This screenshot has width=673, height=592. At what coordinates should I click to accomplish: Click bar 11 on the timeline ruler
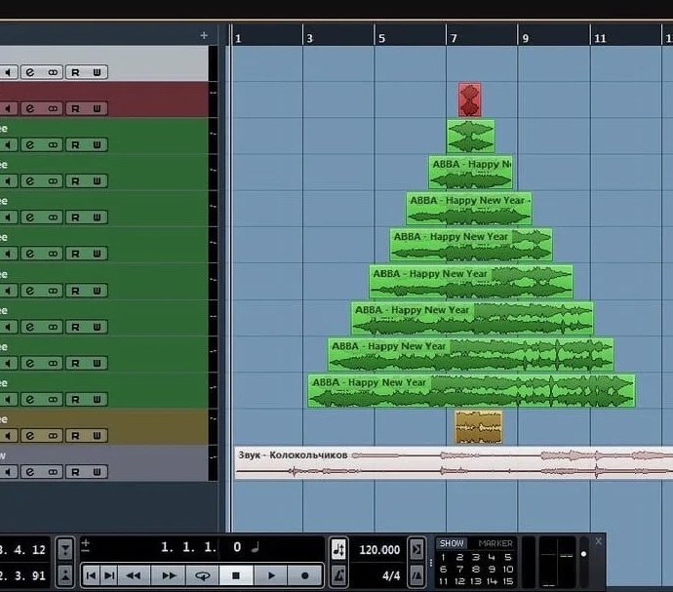pyautogui.click(x=600, y=39)
